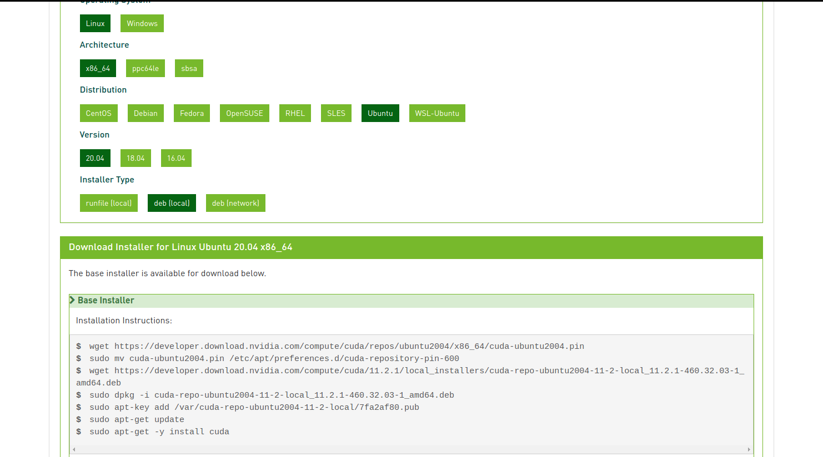Image resolution: width=823 pixels, height=457 pixels.
Task: Click the wget local_installers deb command
Action: pos(410,377)
